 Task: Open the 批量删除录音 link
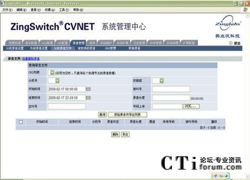tap(31, 58)
